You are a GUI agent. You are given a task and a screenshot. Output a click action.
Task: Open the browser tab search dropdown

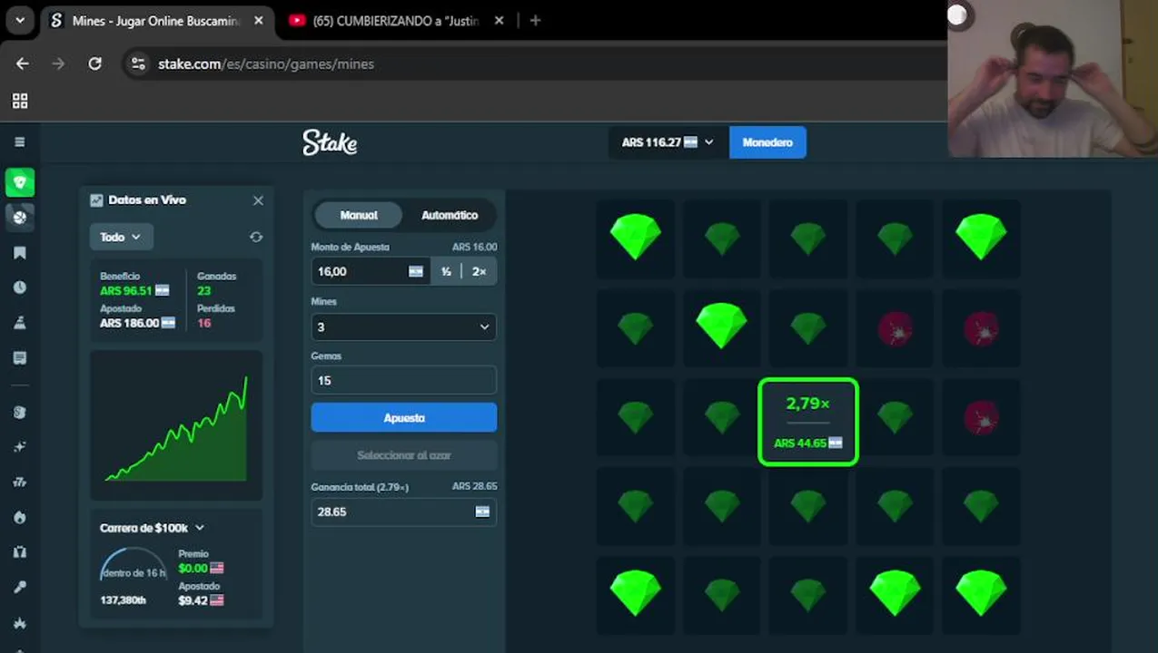[x=20, y=20]
